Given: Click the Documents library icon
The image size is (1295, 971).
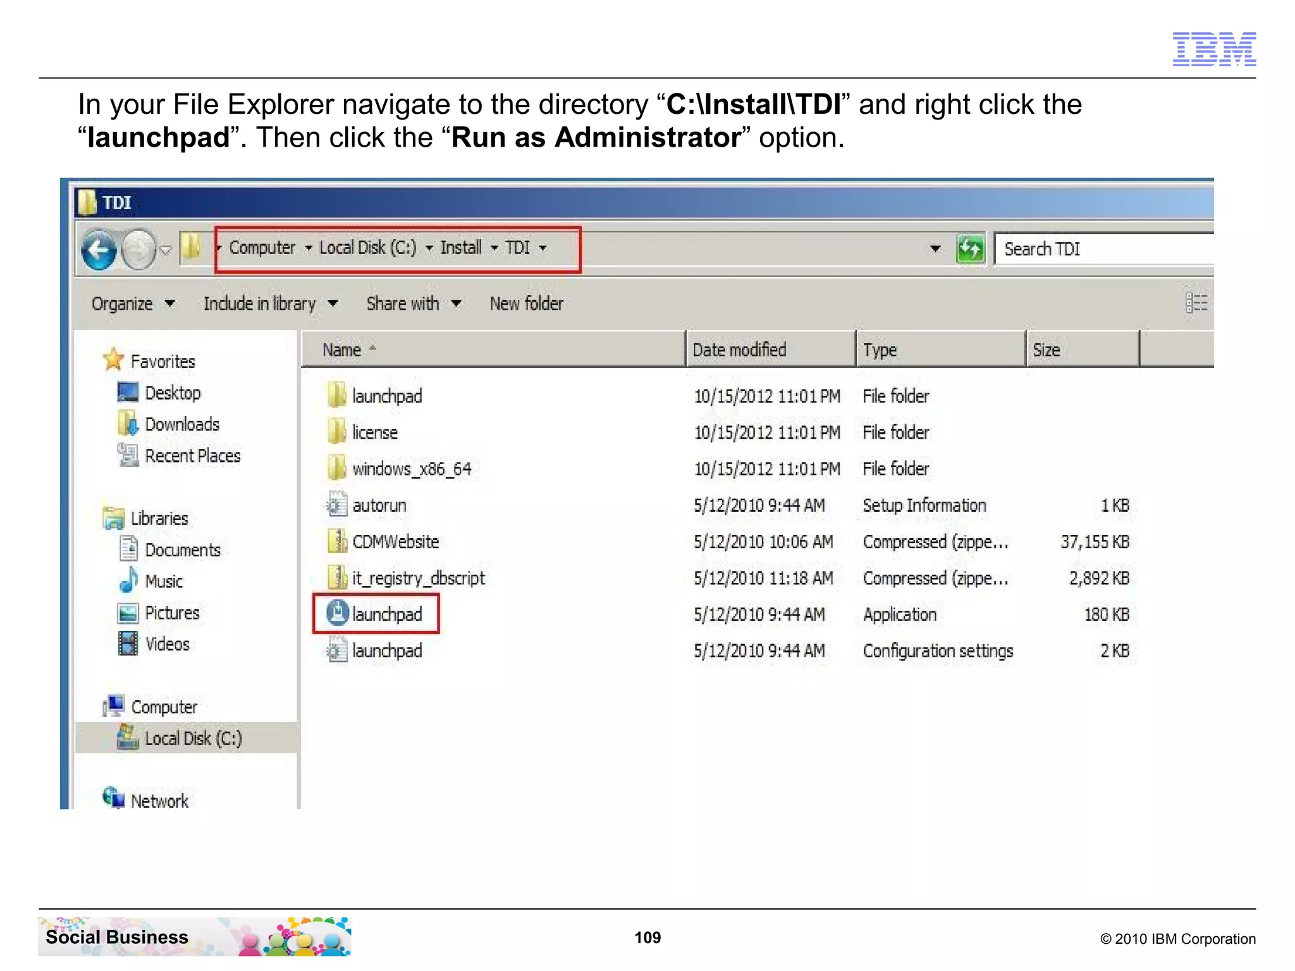Looking at the screenshot, I should click(128, 548).
